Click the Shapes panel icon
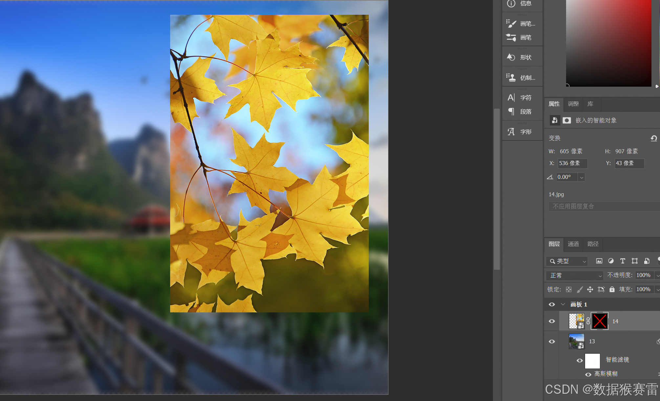 pyautogui.click(x=511, y=57)
